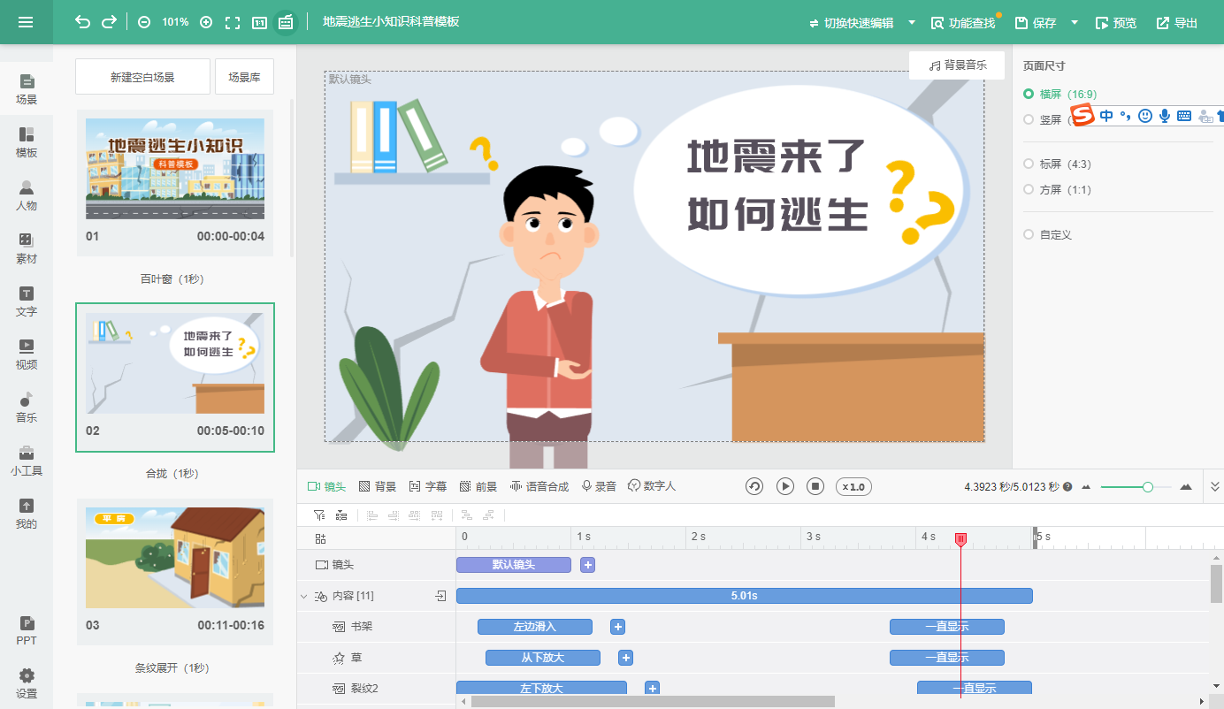Screen dimensions: 1224x709
Task: Open the 文字 text panel
Action: tap(27, 301)
